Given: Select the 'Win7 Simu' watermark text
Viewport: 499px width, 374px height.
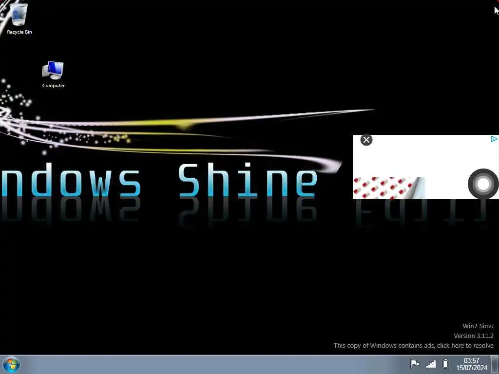Looking at the screenshot, I should click(478, 326).
